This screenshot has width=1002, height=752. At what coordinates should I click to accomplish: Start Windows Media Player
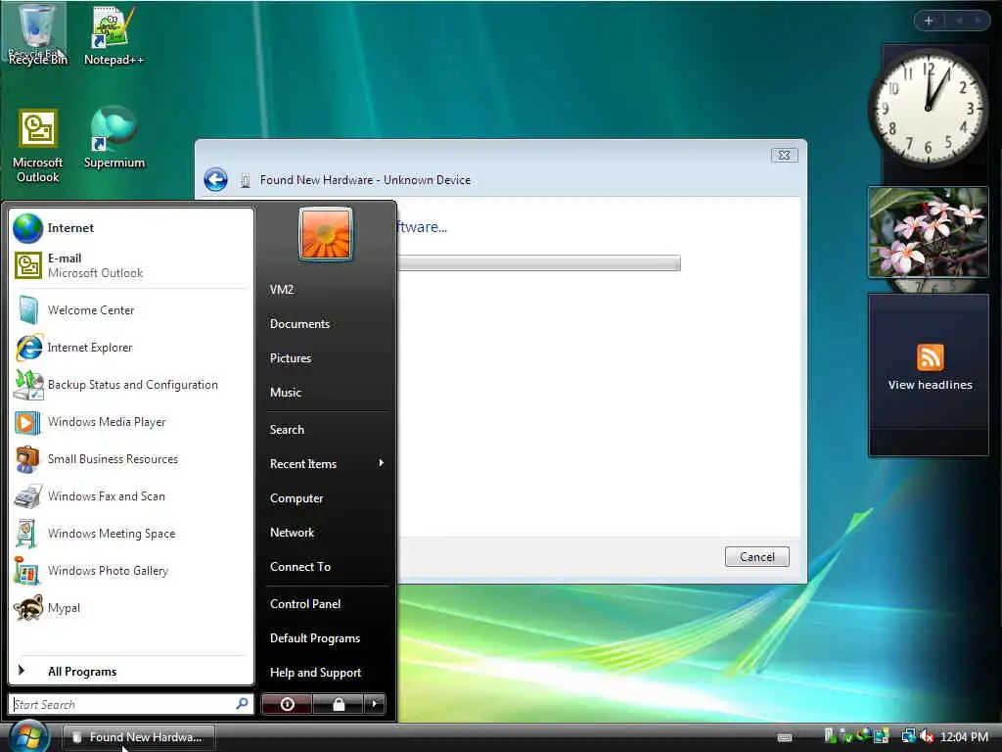[131, 422]
